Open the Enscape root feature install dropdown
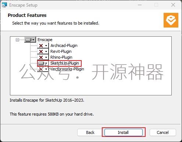Screen dimensions: 182x142 pyautogui.click(x=30, y=40)
